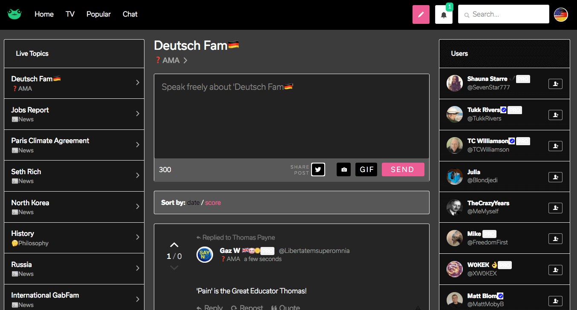Downvote the post using the down arrow
Image resolution: width=577 pixels, height=310 pixels.
pos(174,267)
